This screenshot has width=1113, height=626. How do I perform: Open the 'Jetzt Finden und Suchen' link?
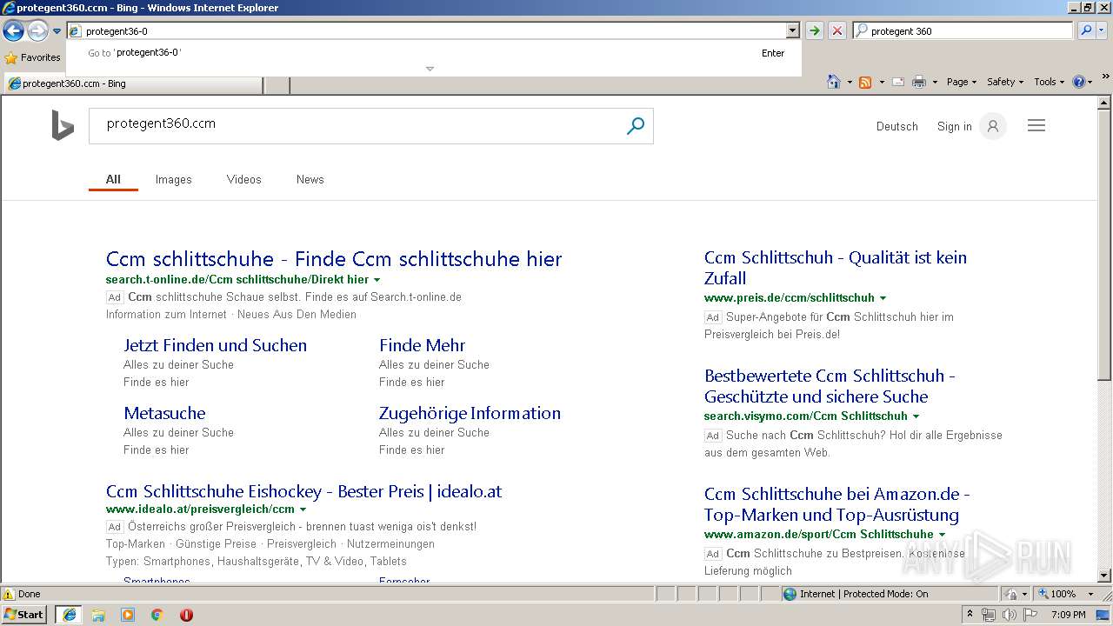(x=215, y=345)
